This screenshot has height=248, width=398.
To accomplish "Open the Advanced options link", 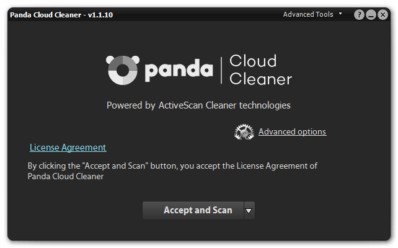I will (x=292, y=131).
